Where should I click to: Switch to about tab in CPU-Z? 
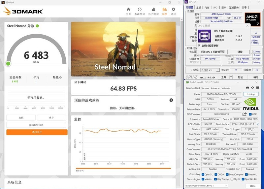pyautogui.click(x=244, y=8)
